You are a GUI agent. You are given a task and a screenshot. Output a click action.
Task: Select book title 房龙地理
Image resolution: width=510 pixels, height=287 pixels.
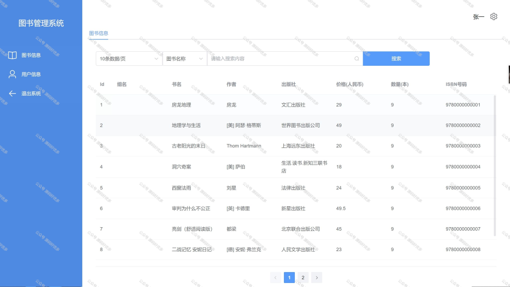click(x=181, y=105)
